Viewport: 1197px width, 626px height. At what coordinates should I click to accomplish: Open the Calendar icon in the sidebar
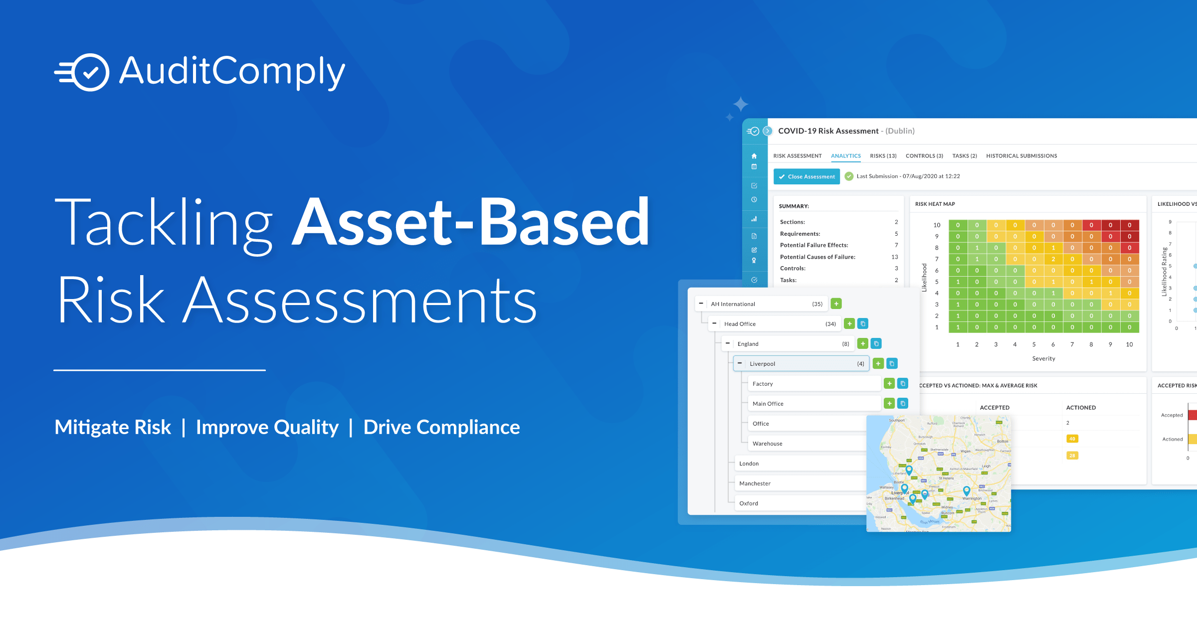754,166
